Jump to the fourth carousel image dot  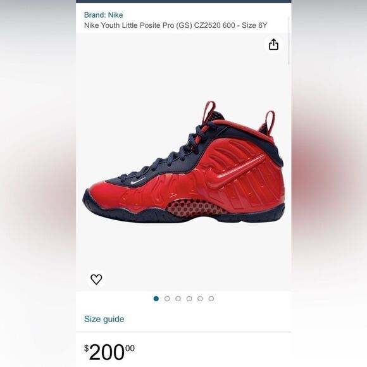189,299
